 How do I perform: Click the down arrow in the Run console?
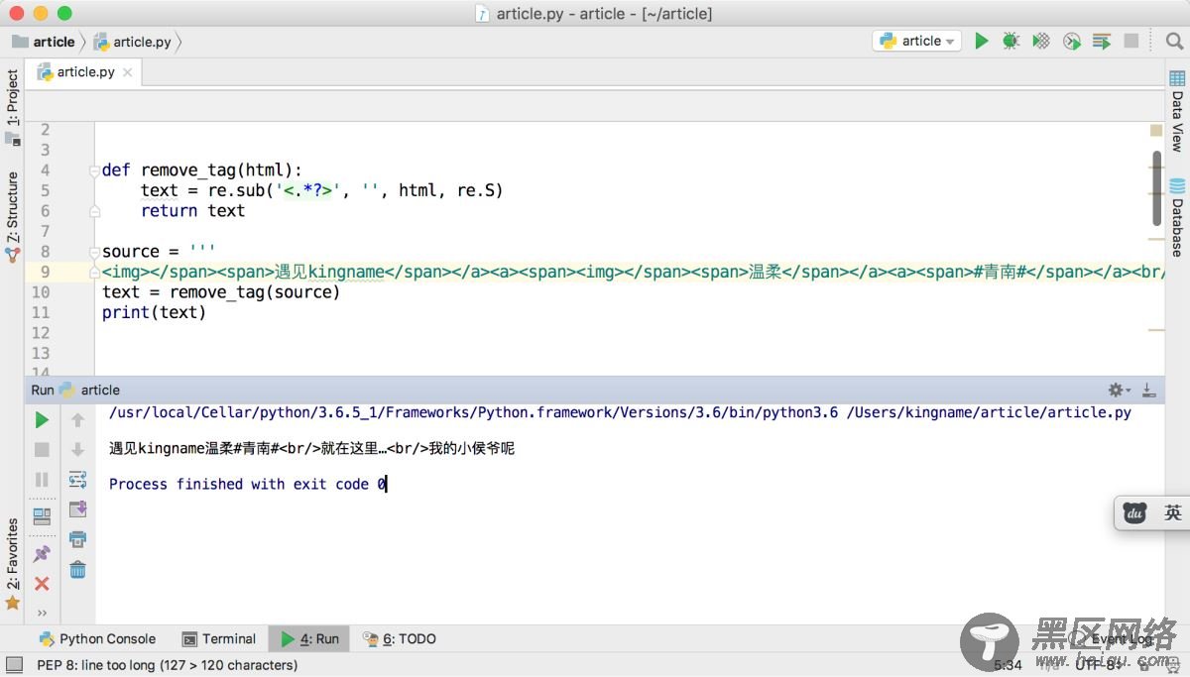pyautogui.click(x=77, y=450)
